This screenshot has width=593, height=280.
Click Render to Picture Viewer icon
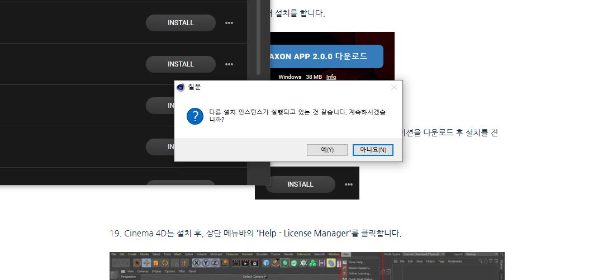click(x=245, y=263)
